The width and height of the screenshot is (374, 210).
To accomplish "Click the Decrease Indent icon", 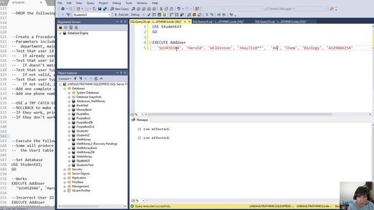I will coord(219,15).
